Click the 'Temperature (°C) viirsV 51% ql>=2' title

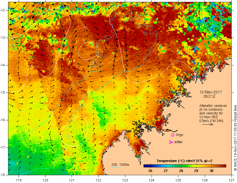(x=184, y=161)
